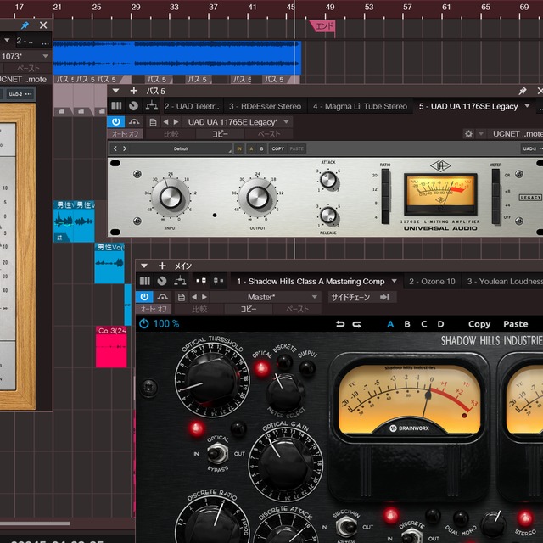Click the pink エンド end marker
Viewport: 543px width, 543px height.
pos(322,25)
